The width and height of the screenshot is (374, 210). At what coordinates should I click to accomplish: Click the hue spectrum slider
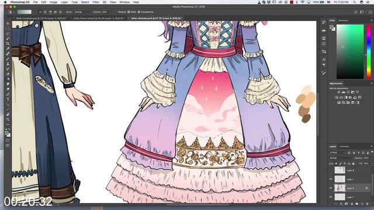pos(369,51)
